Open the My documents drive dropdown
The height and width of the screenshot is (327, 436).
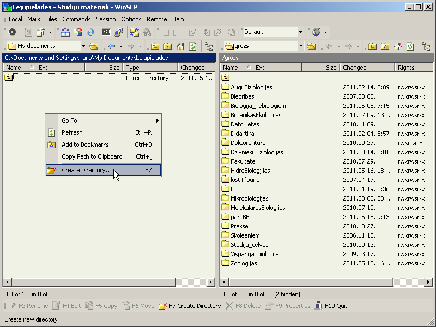pos(83,46)
